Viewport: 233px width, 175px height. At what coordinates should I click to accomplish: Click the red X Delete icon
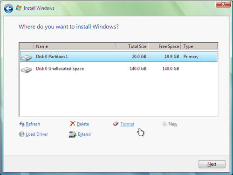pyautogui.click(x=73, y=124)
